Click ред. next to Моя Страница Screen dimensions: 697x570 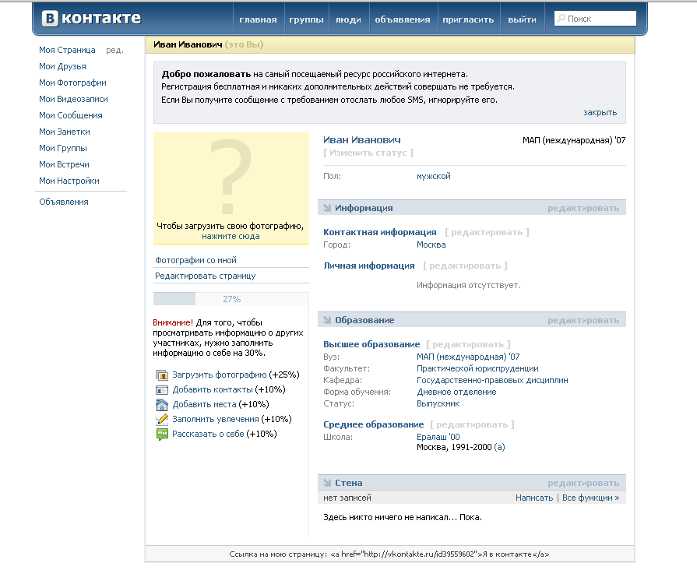114,51
